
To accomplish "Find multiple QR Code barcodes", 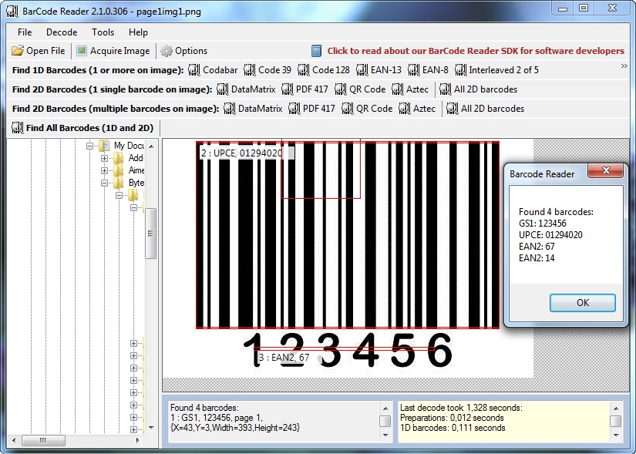I will (367, 109).
